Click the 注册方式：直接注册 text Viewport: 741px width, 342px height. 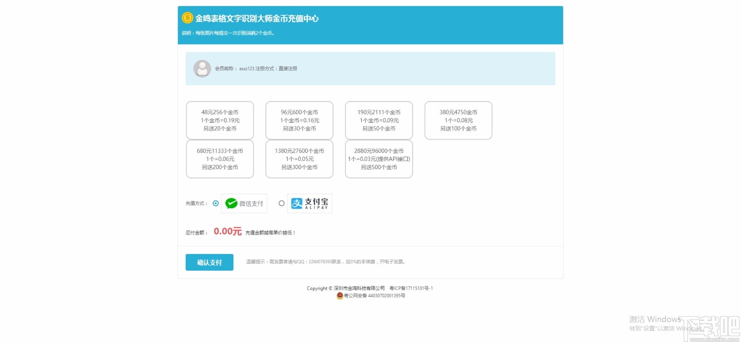276,69
